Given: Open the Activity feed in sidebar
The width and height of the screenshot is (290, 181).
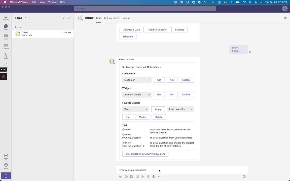Looking at the screenshot, I should [6, 18].
